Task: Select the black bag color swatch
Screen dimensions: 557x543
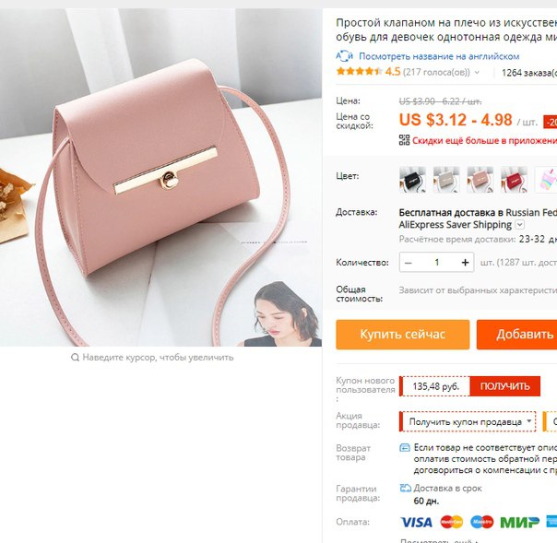Action: tap(412, 180)
